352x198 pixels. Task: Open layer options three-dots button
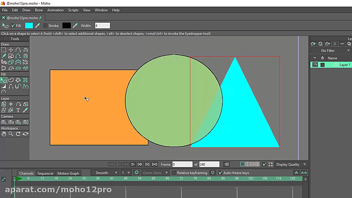click(342, 44)
